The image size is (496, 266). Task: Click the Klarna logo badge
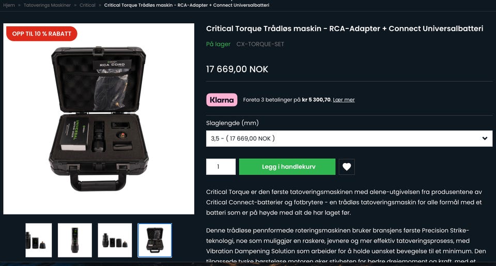click(222, 100)
